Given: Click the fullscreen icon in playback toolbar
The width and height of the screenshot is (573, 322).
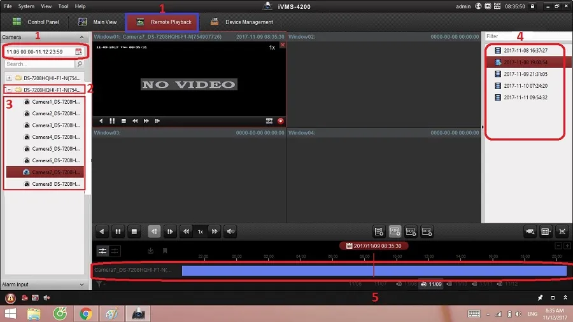Looking at the screenshot, I should click(562, 232).
